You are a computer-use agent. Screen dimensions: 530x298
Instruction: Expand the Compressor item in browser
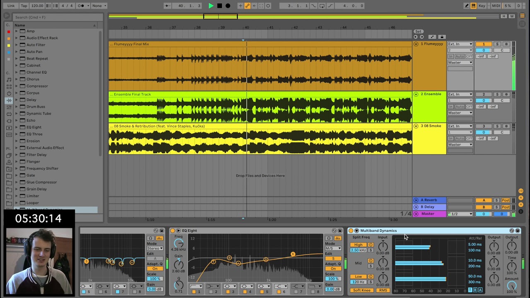17,86
